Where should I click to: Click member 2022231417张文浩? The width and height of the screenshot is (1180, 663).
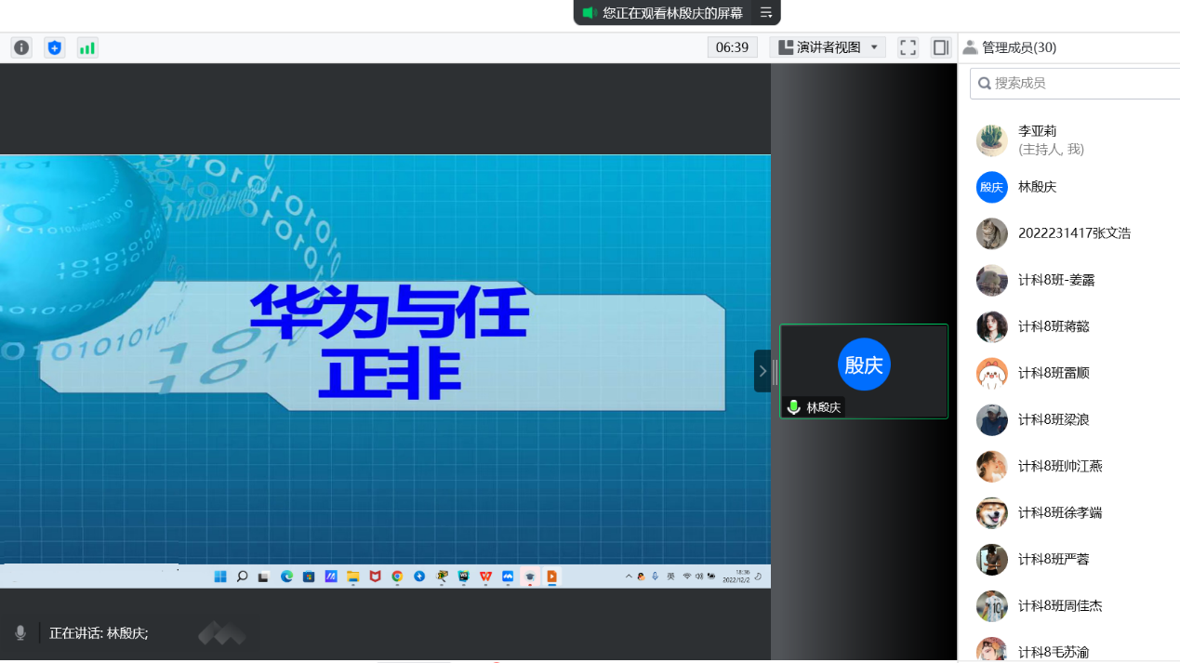click(x=1074, y=233)
